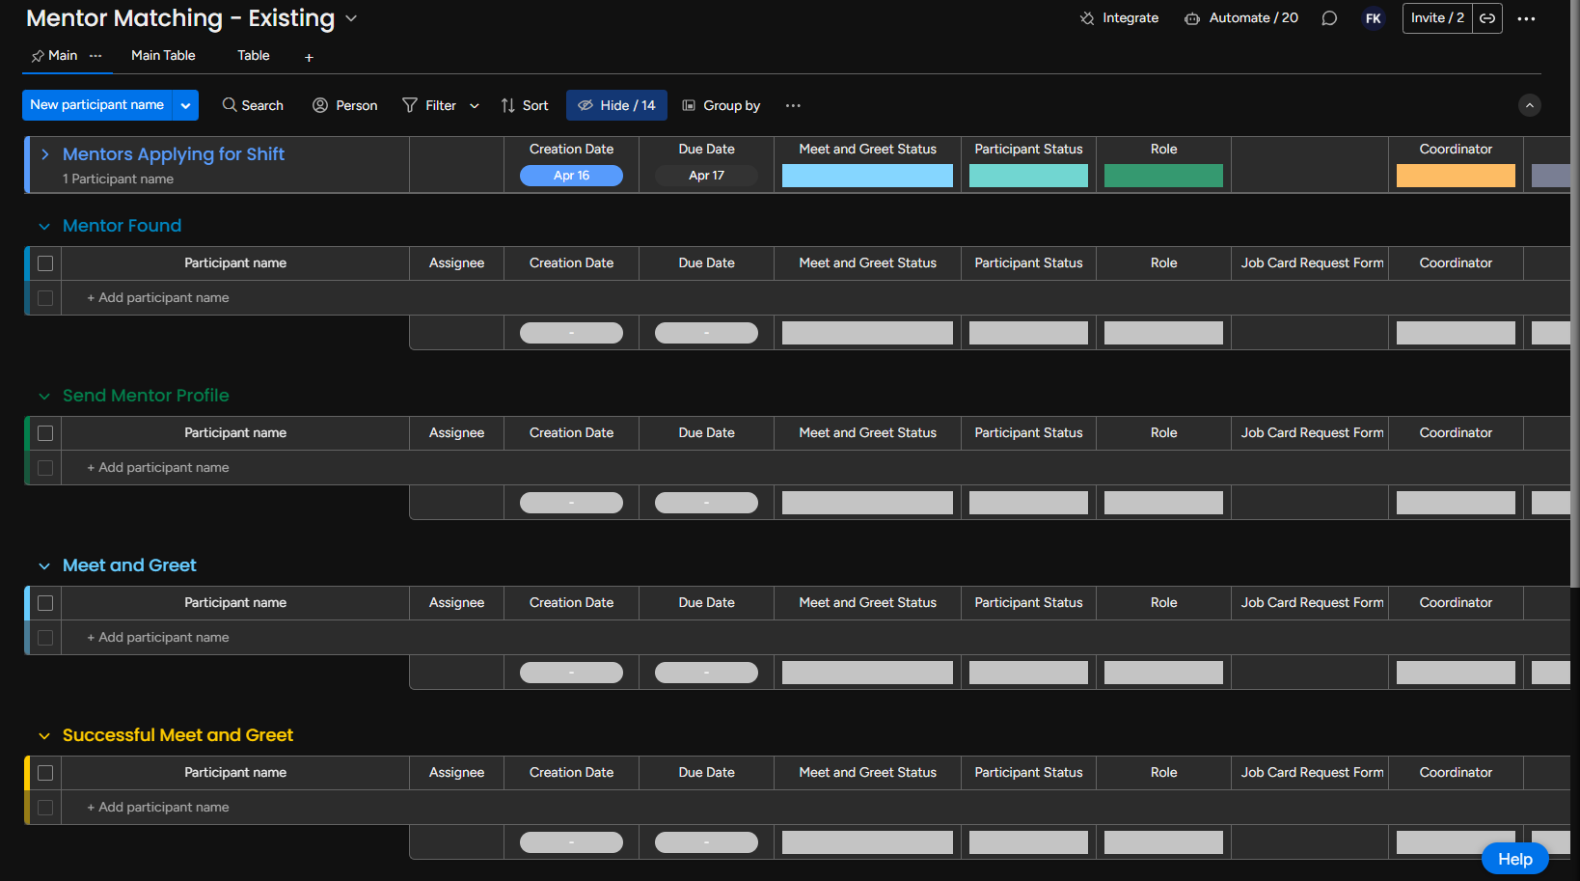Screen dimensions: 1580x881
Task: Collapse the Successful Meet and Greet group
Action: point(44,735)
